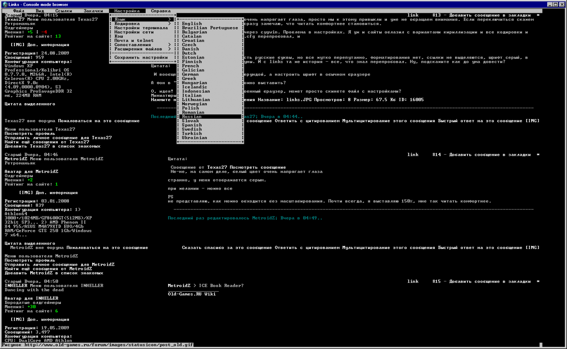Click the Links app icon in title bar
The image size is (567, 349).
click(5, 4)
